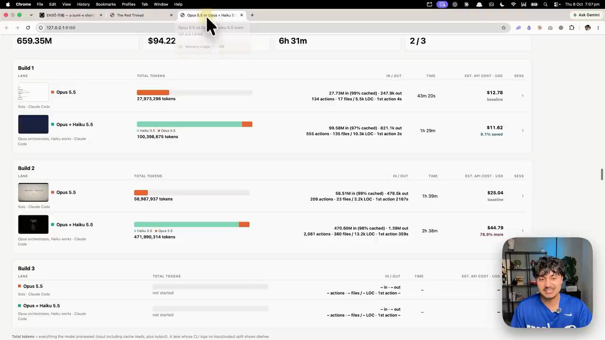Open macOS Control Center icon
Image resolution: width=605 pixels, height=340 pixels.
pyautogui.click(x=556, y=4)
